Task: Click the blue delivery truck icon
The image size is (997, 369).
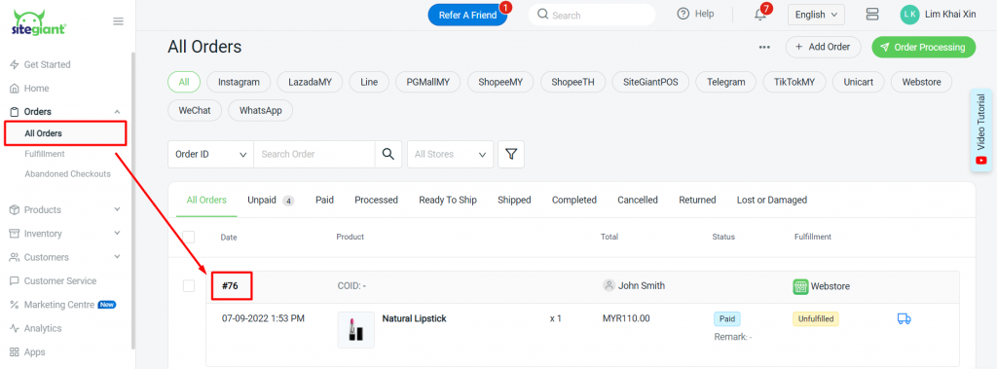Action: [x=905, y=318]
